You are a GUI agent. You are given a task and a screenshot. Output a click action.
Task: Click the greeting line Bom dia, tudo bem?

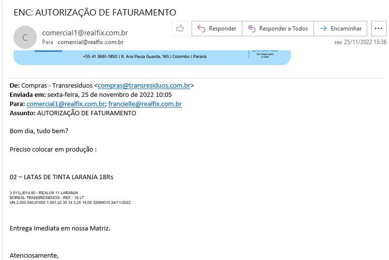click(39, 131)
